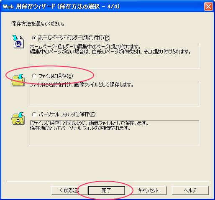Cancel the wizard with キャンセル
The image size is (215, 200).
coord(148,190)
